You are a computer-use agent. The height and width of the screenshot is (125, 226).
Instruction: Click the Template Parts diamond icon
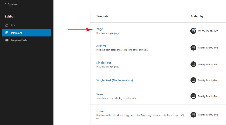click(7, 40)
